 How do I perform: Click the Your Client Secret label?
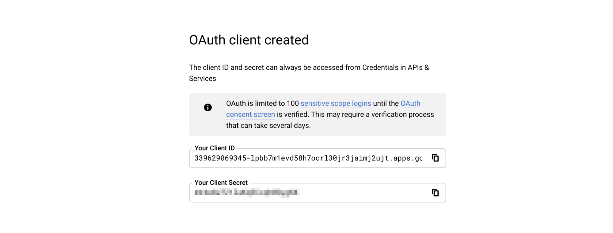click(221, 183)
